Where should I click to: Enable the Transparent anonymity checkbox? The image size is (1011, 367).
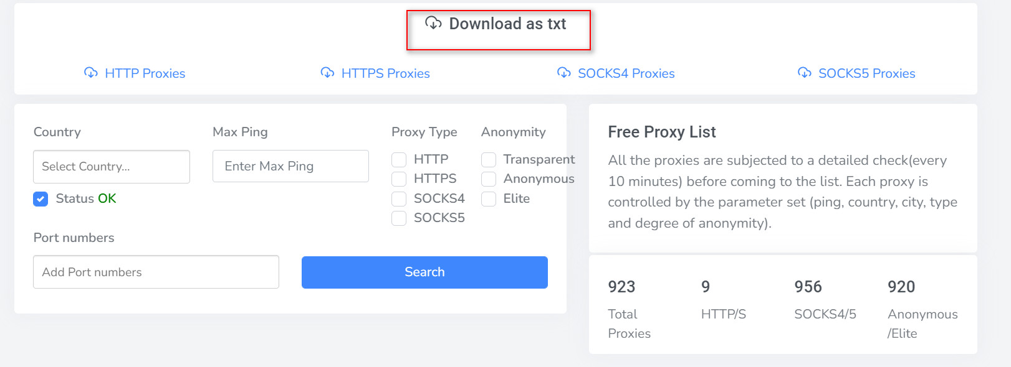(489, 160)
